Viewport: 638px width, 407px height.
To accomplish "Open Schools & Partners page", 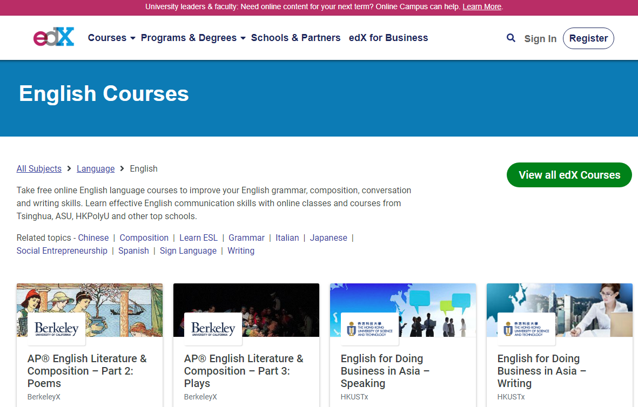I will (x=296, y=38).
